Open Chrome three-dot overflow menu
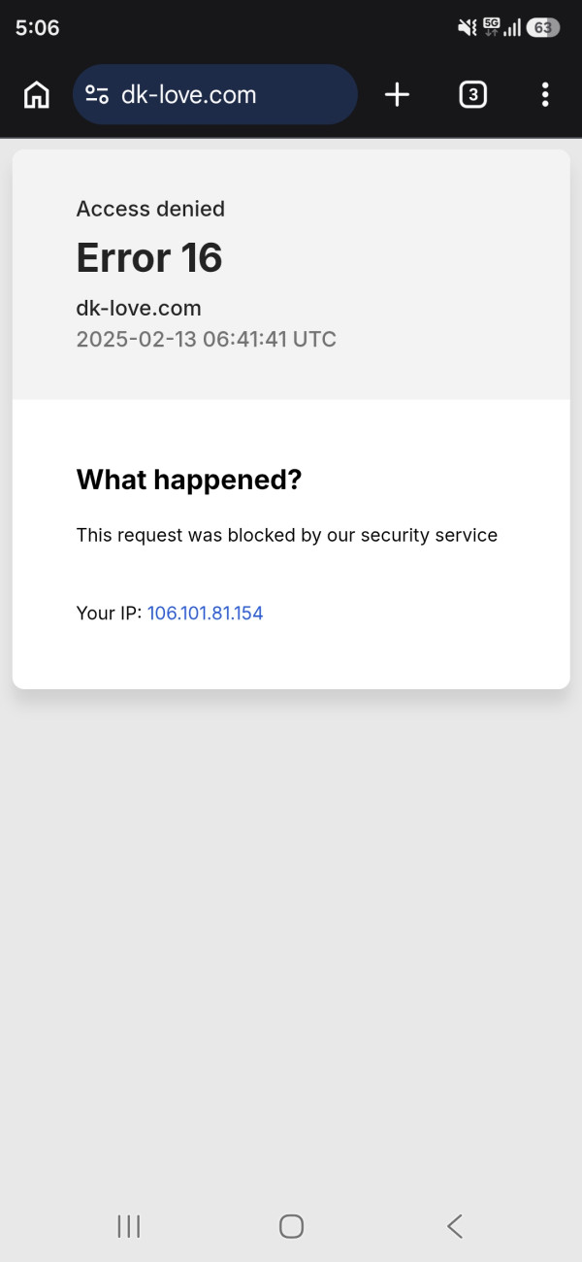Viewport: 582px width, 1262px height. (545, 94)
